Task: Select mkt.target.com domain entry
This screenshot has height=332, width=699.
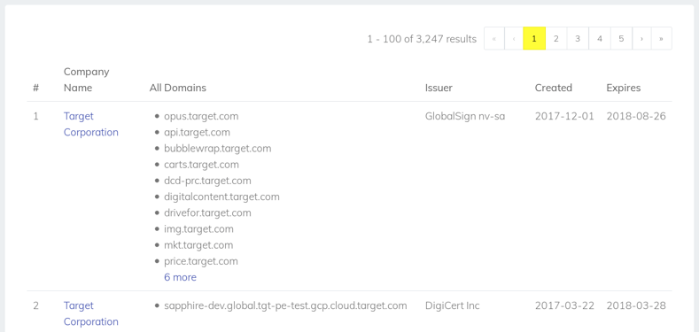Action: pos(198,245)
